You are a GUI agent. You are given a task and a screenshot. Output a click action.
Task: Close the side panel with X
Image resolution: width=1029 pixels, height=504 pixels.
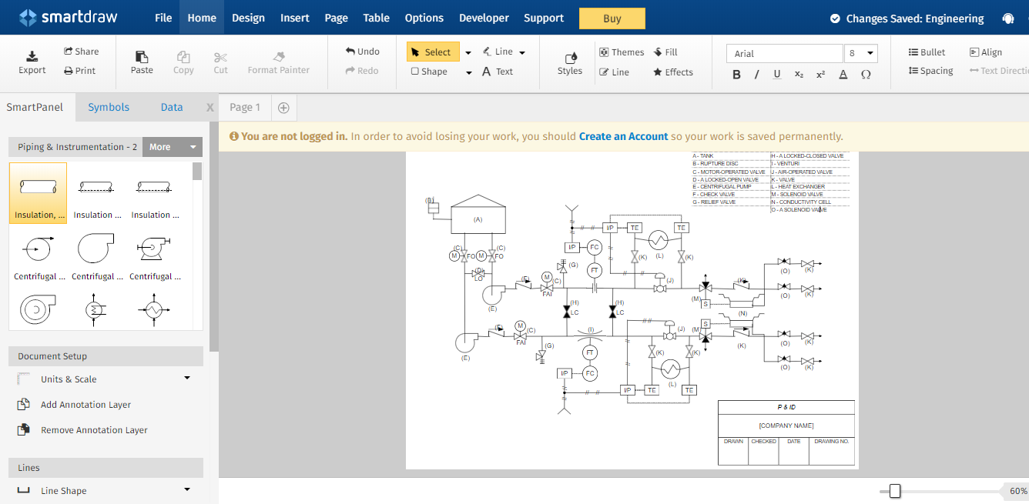coord(209,108)
